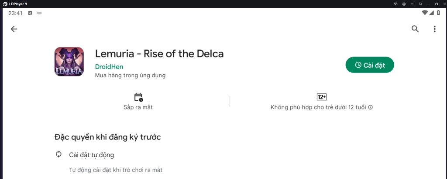The image size is (447, 179).
Task: Go back with the arrow icon
Action: [14, 29]
